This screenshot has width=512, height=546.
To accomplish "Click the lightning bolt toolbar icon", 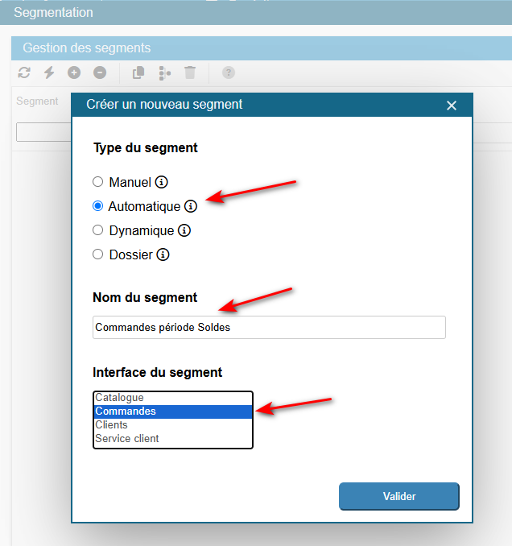I will [x=49, y=72].
